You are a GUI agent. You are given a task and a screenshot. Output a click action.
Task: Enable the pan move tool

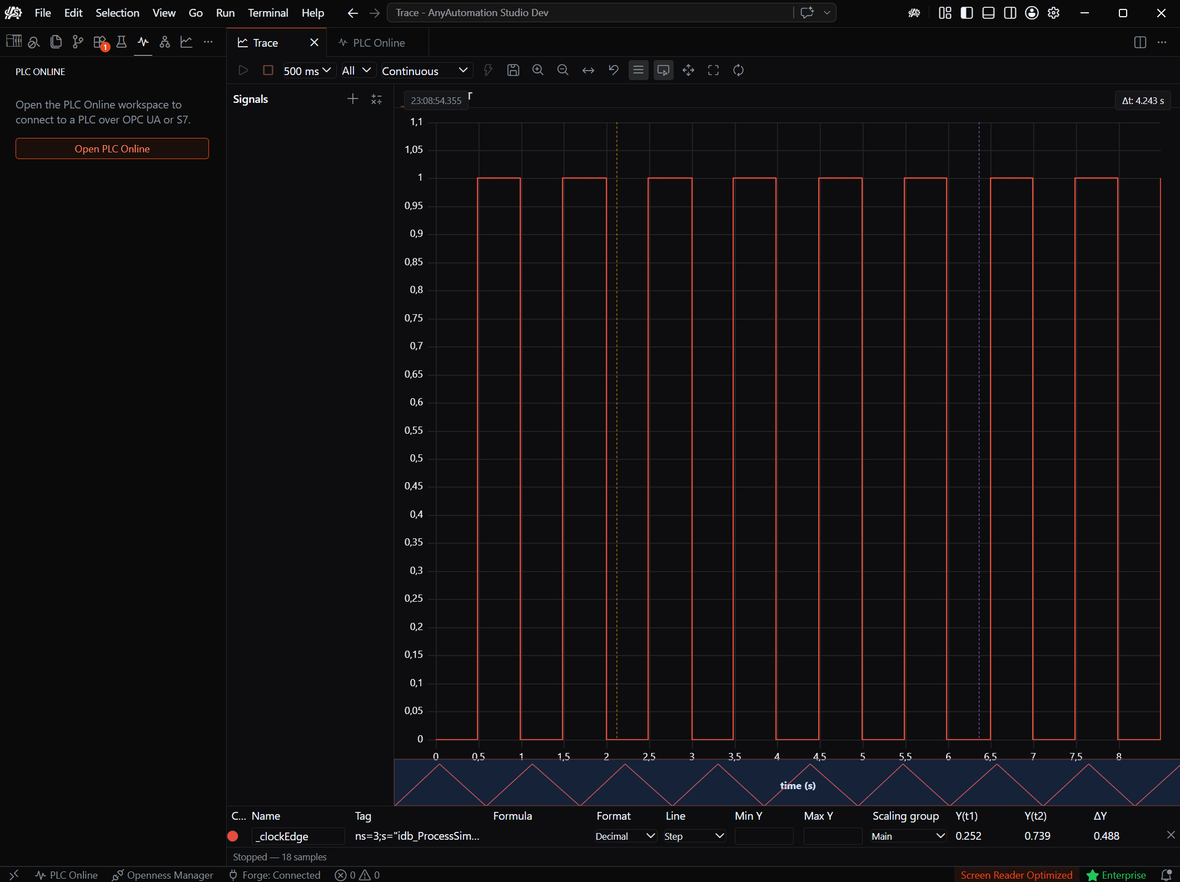point(688,70)
